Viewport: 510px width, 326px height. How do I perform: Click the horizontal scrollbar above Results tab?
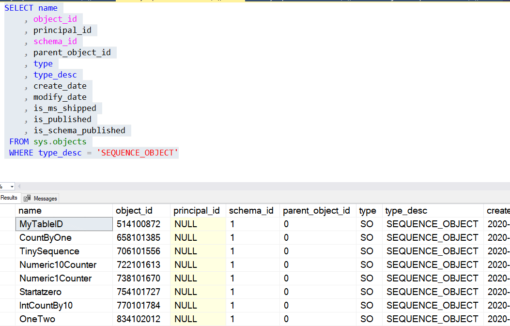266,186
